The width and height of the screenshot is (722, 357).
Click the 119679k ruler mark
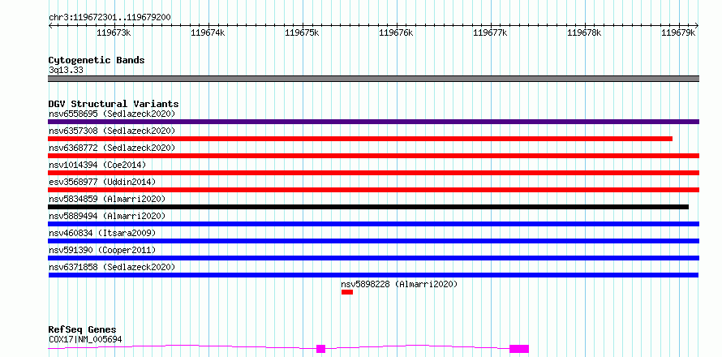pos(678,32)
